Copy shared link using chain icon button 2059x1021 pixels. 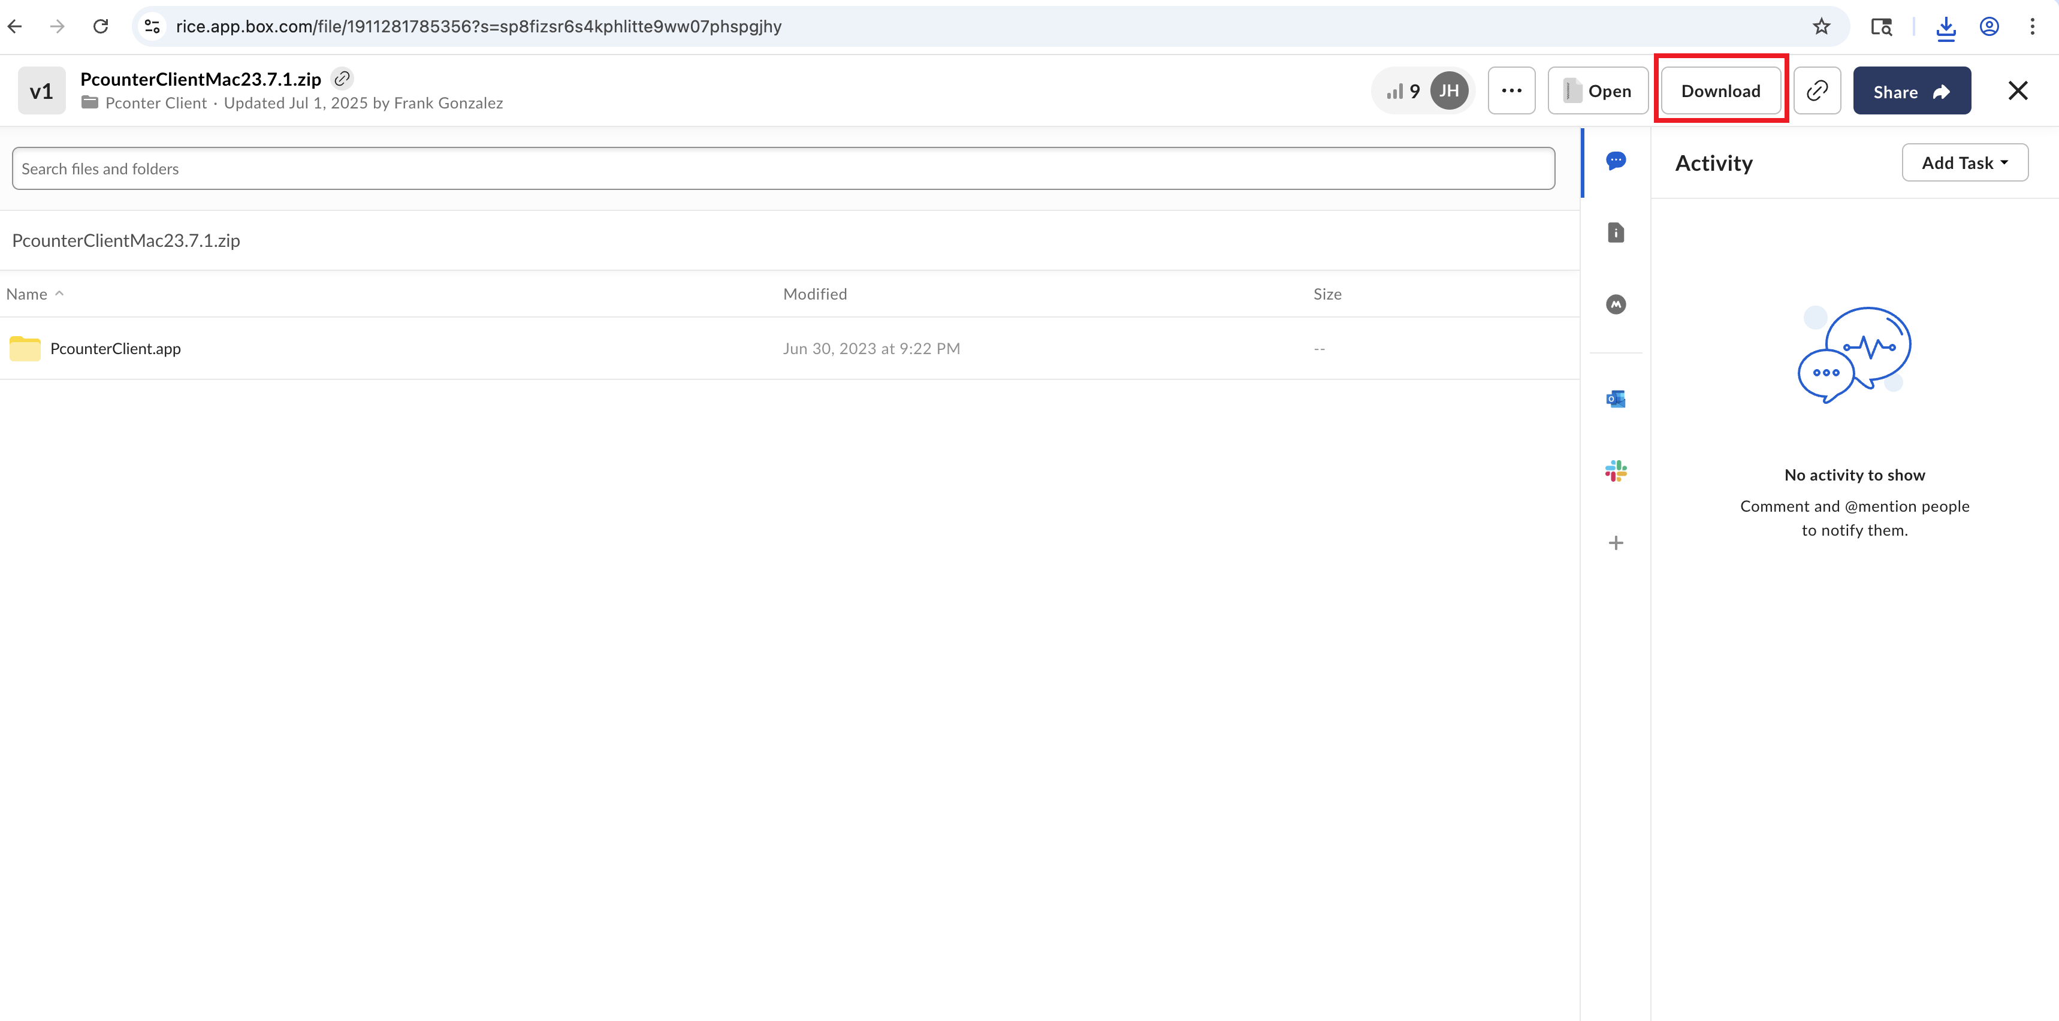(1817, 91)
